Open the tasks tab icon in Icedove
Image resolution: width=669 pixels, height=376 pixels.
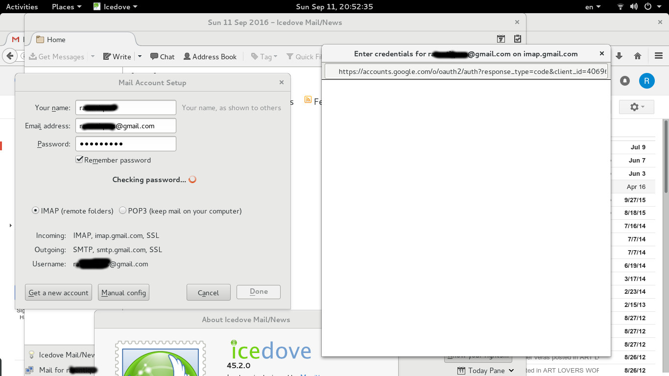point(518,39)
